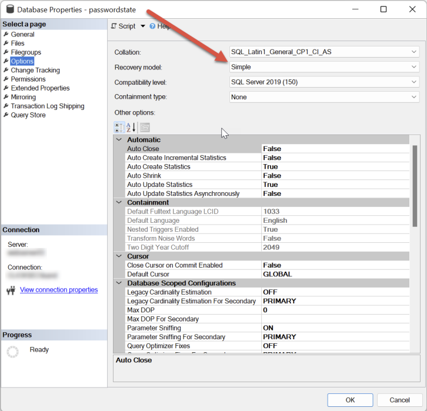The width and height of the screenshot is (427, 411).
Task: Open the Permissions page
Action: click(28, 79)
